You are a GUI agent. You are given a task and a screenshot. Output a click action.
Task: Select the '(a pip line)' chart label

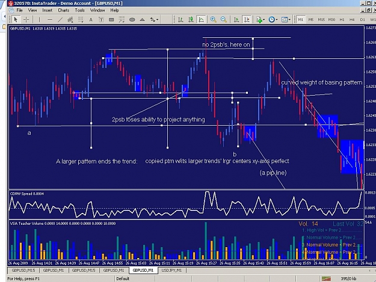[x=273, y=173]
